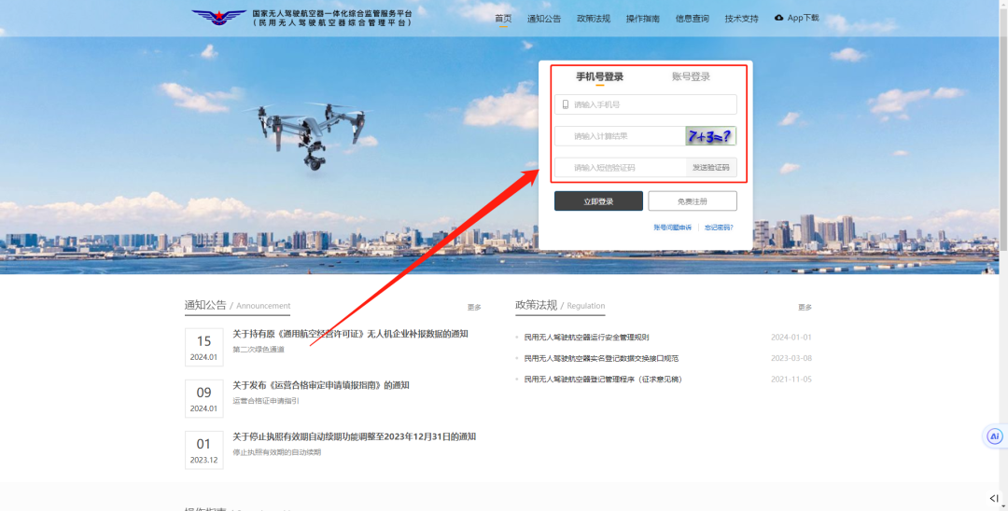The height and width of the screenshot is (511, 1008).
Task: Expand 更多 in the 政策法规 section
Action: [x=805, y=307]
